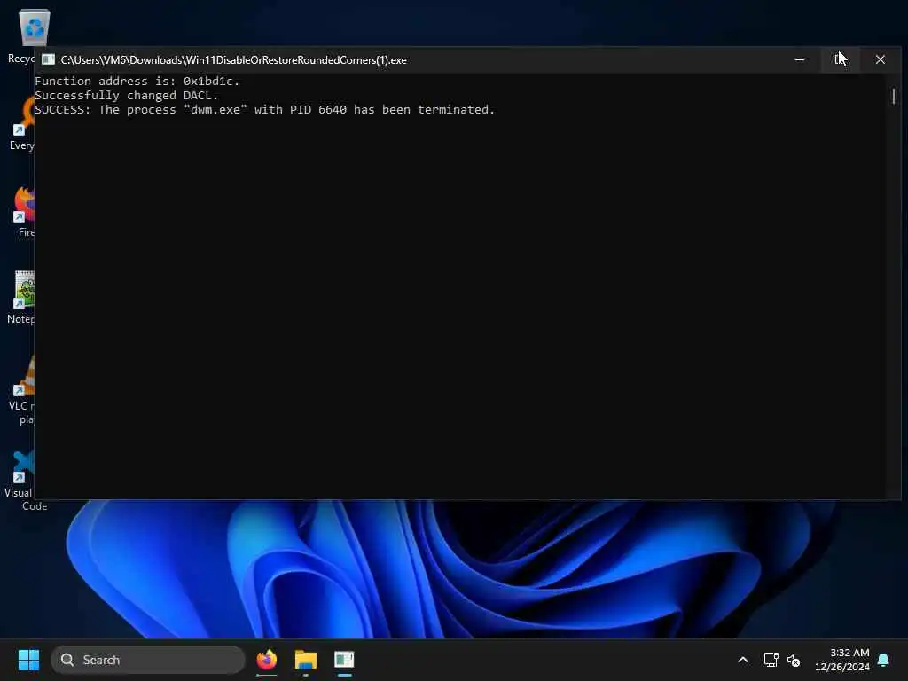The width and height of the screenshot is (908, 681).
Task: Click the "Function address is: 0x1bd1c." line
Action: coord(137,81)
